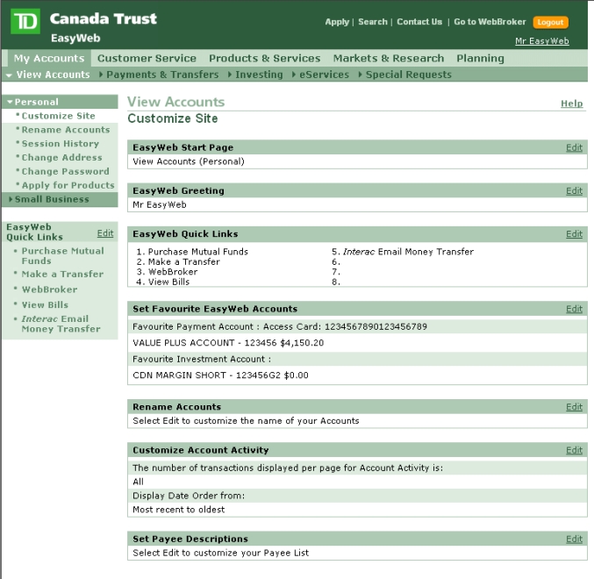594x579 pixels.
Task: Open Make a Transfer quick link
Action: [62, 275]
